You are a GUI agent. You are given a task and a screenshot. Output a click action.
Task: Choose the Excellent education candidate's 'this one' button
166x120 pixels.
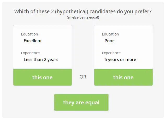pos(42,77)
